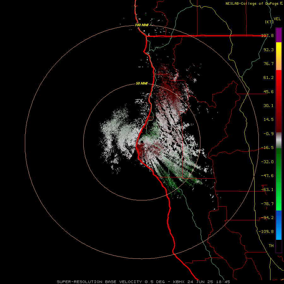Click the KBHX radar site dot
284x284 pixels.
(142, 142)
